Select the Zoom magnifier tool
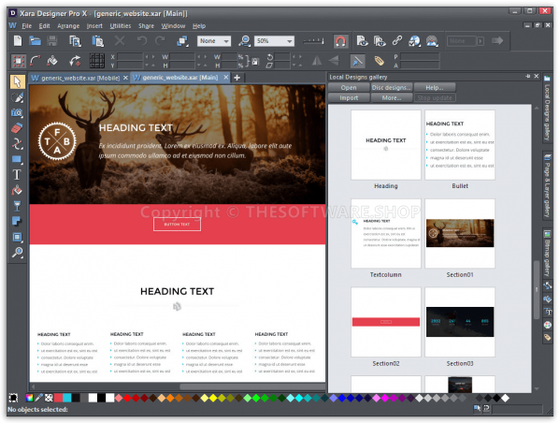 [17, 253]
